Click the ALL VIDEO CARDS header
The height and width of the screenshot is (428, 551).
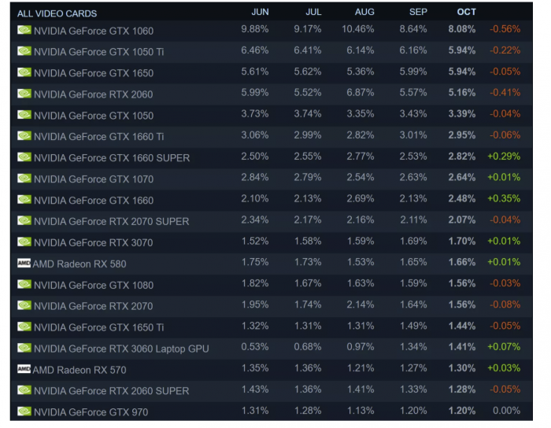pyautogui.click(x=57, y=13)
